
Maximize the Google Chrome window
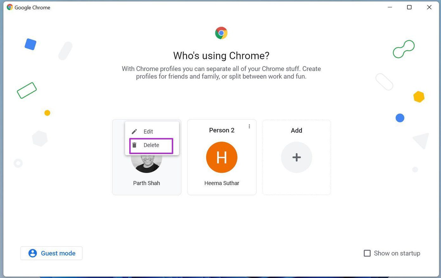[409, 7]
